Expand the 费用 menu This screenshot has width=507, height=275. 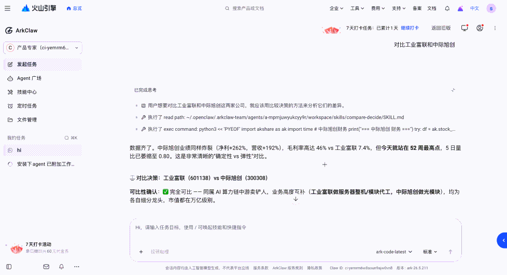(378, 8)
